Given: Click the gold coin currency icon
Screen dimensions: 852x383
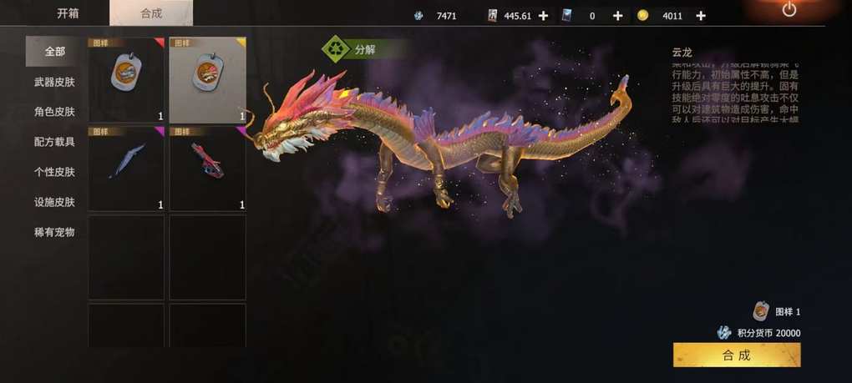Looking at the screenshot, I should (643, 16).
